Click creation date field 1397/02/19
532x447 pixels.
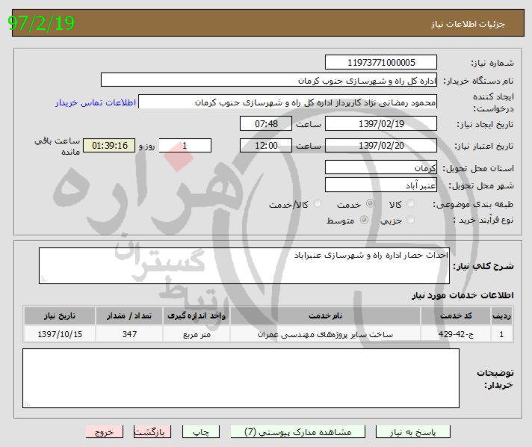(380, 123)
